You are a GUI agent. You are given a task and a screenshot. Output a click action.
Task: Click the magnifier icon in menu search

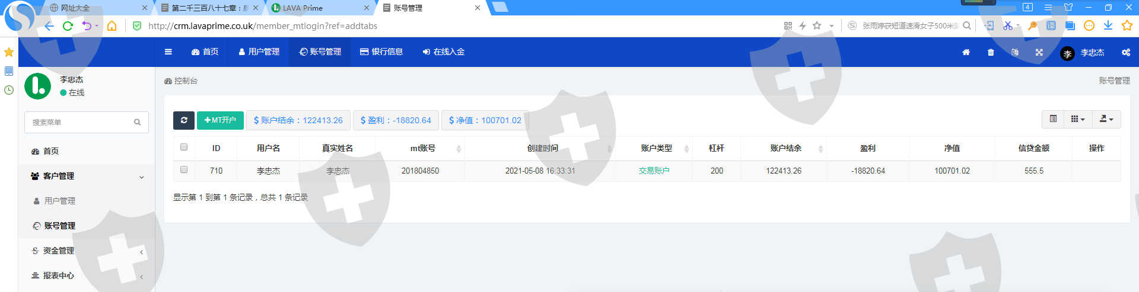[x=137, y=123]
